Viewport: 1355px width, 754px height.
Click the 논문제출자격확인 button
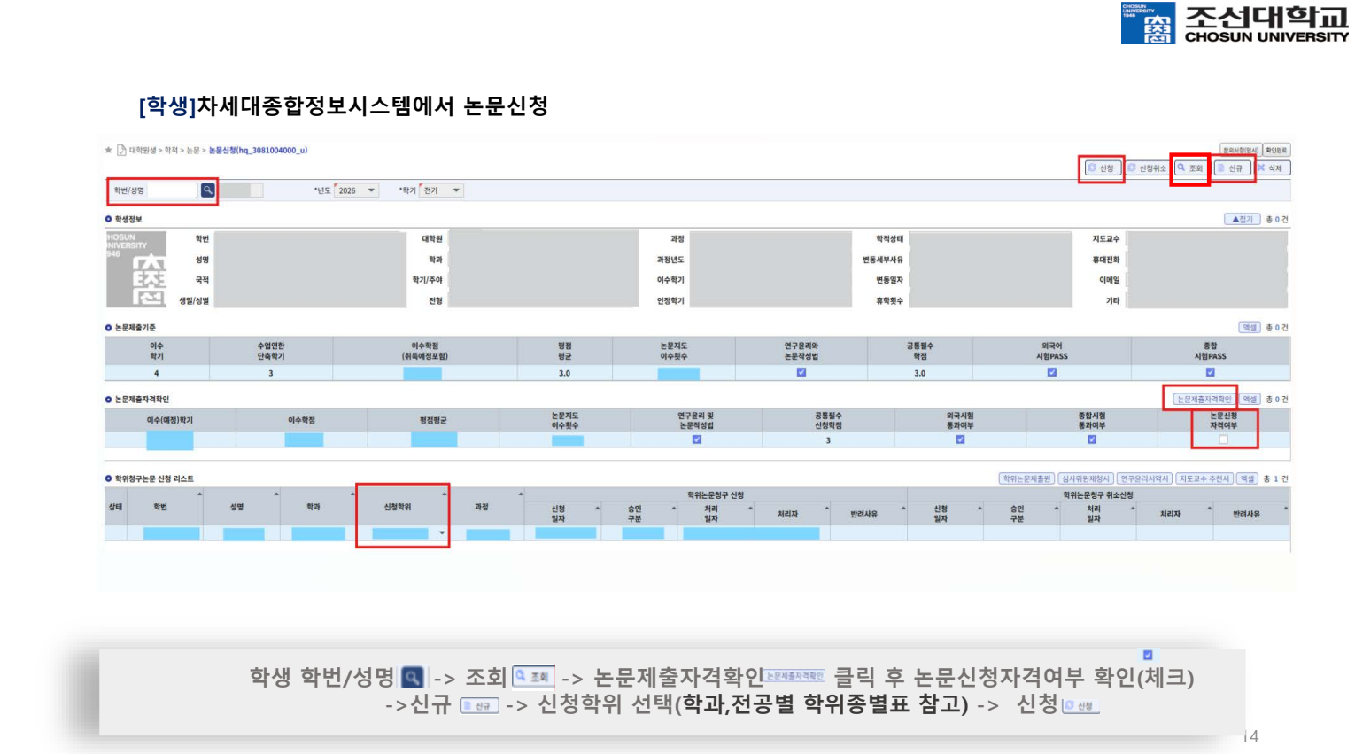(x=1203, y=400)
